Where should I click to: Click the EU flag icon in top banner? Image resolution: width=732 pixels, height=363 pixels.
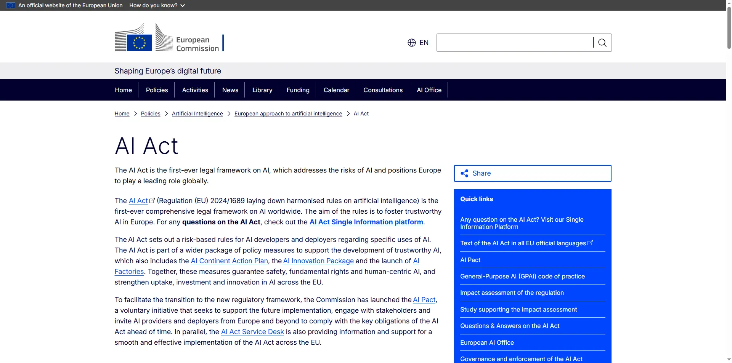pyautogui.click(x=11, y=5)
